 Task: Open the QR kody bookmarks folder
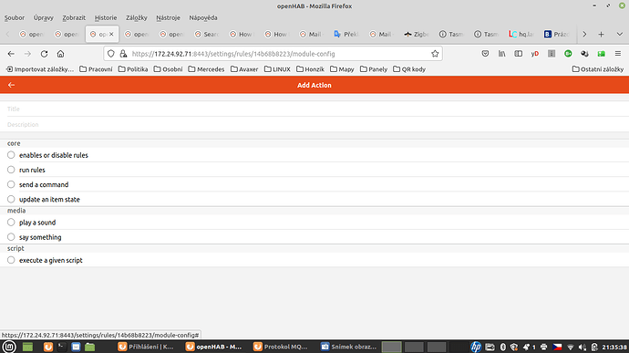pyautogui.click(x=409, y=69)
